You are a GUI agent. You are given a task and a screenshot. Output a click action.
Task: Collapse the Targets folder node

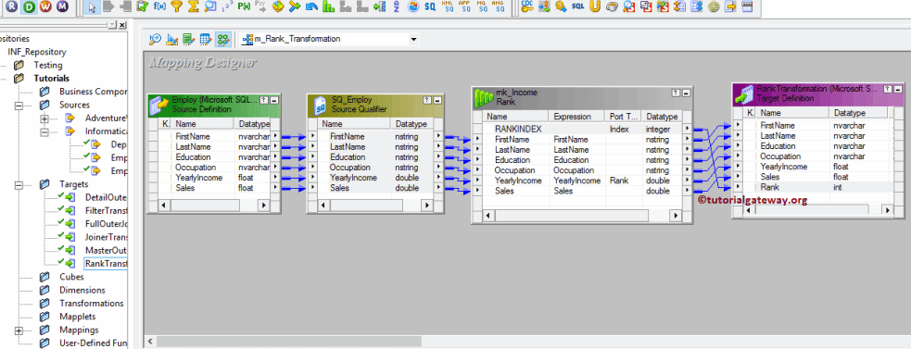pos(19,184)
